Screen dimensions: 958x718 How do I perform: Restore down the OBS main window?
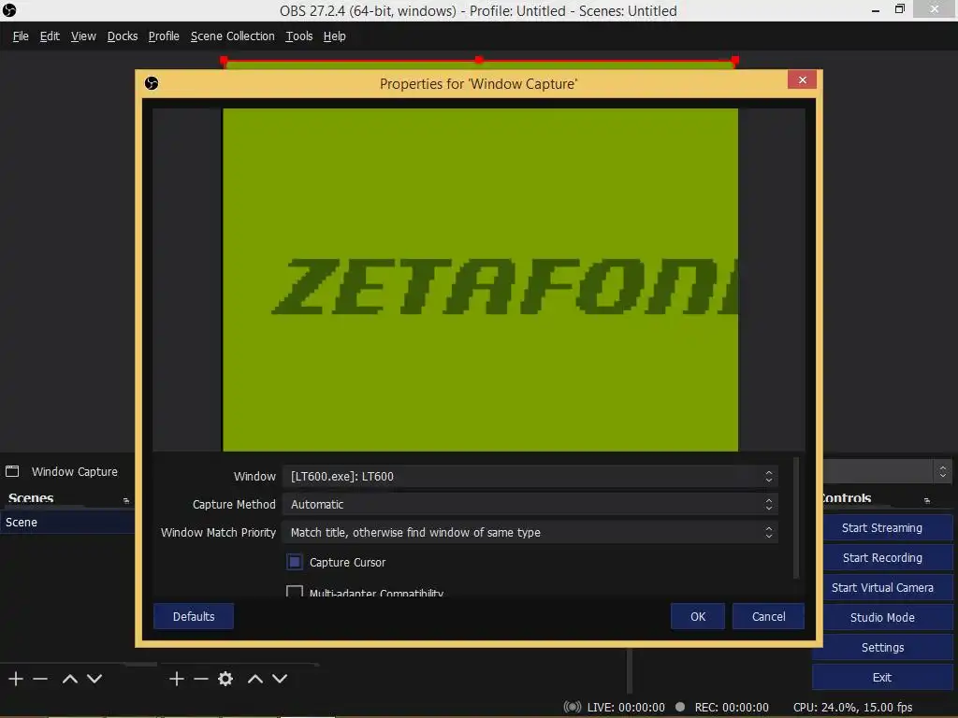[x=899, y=9]
